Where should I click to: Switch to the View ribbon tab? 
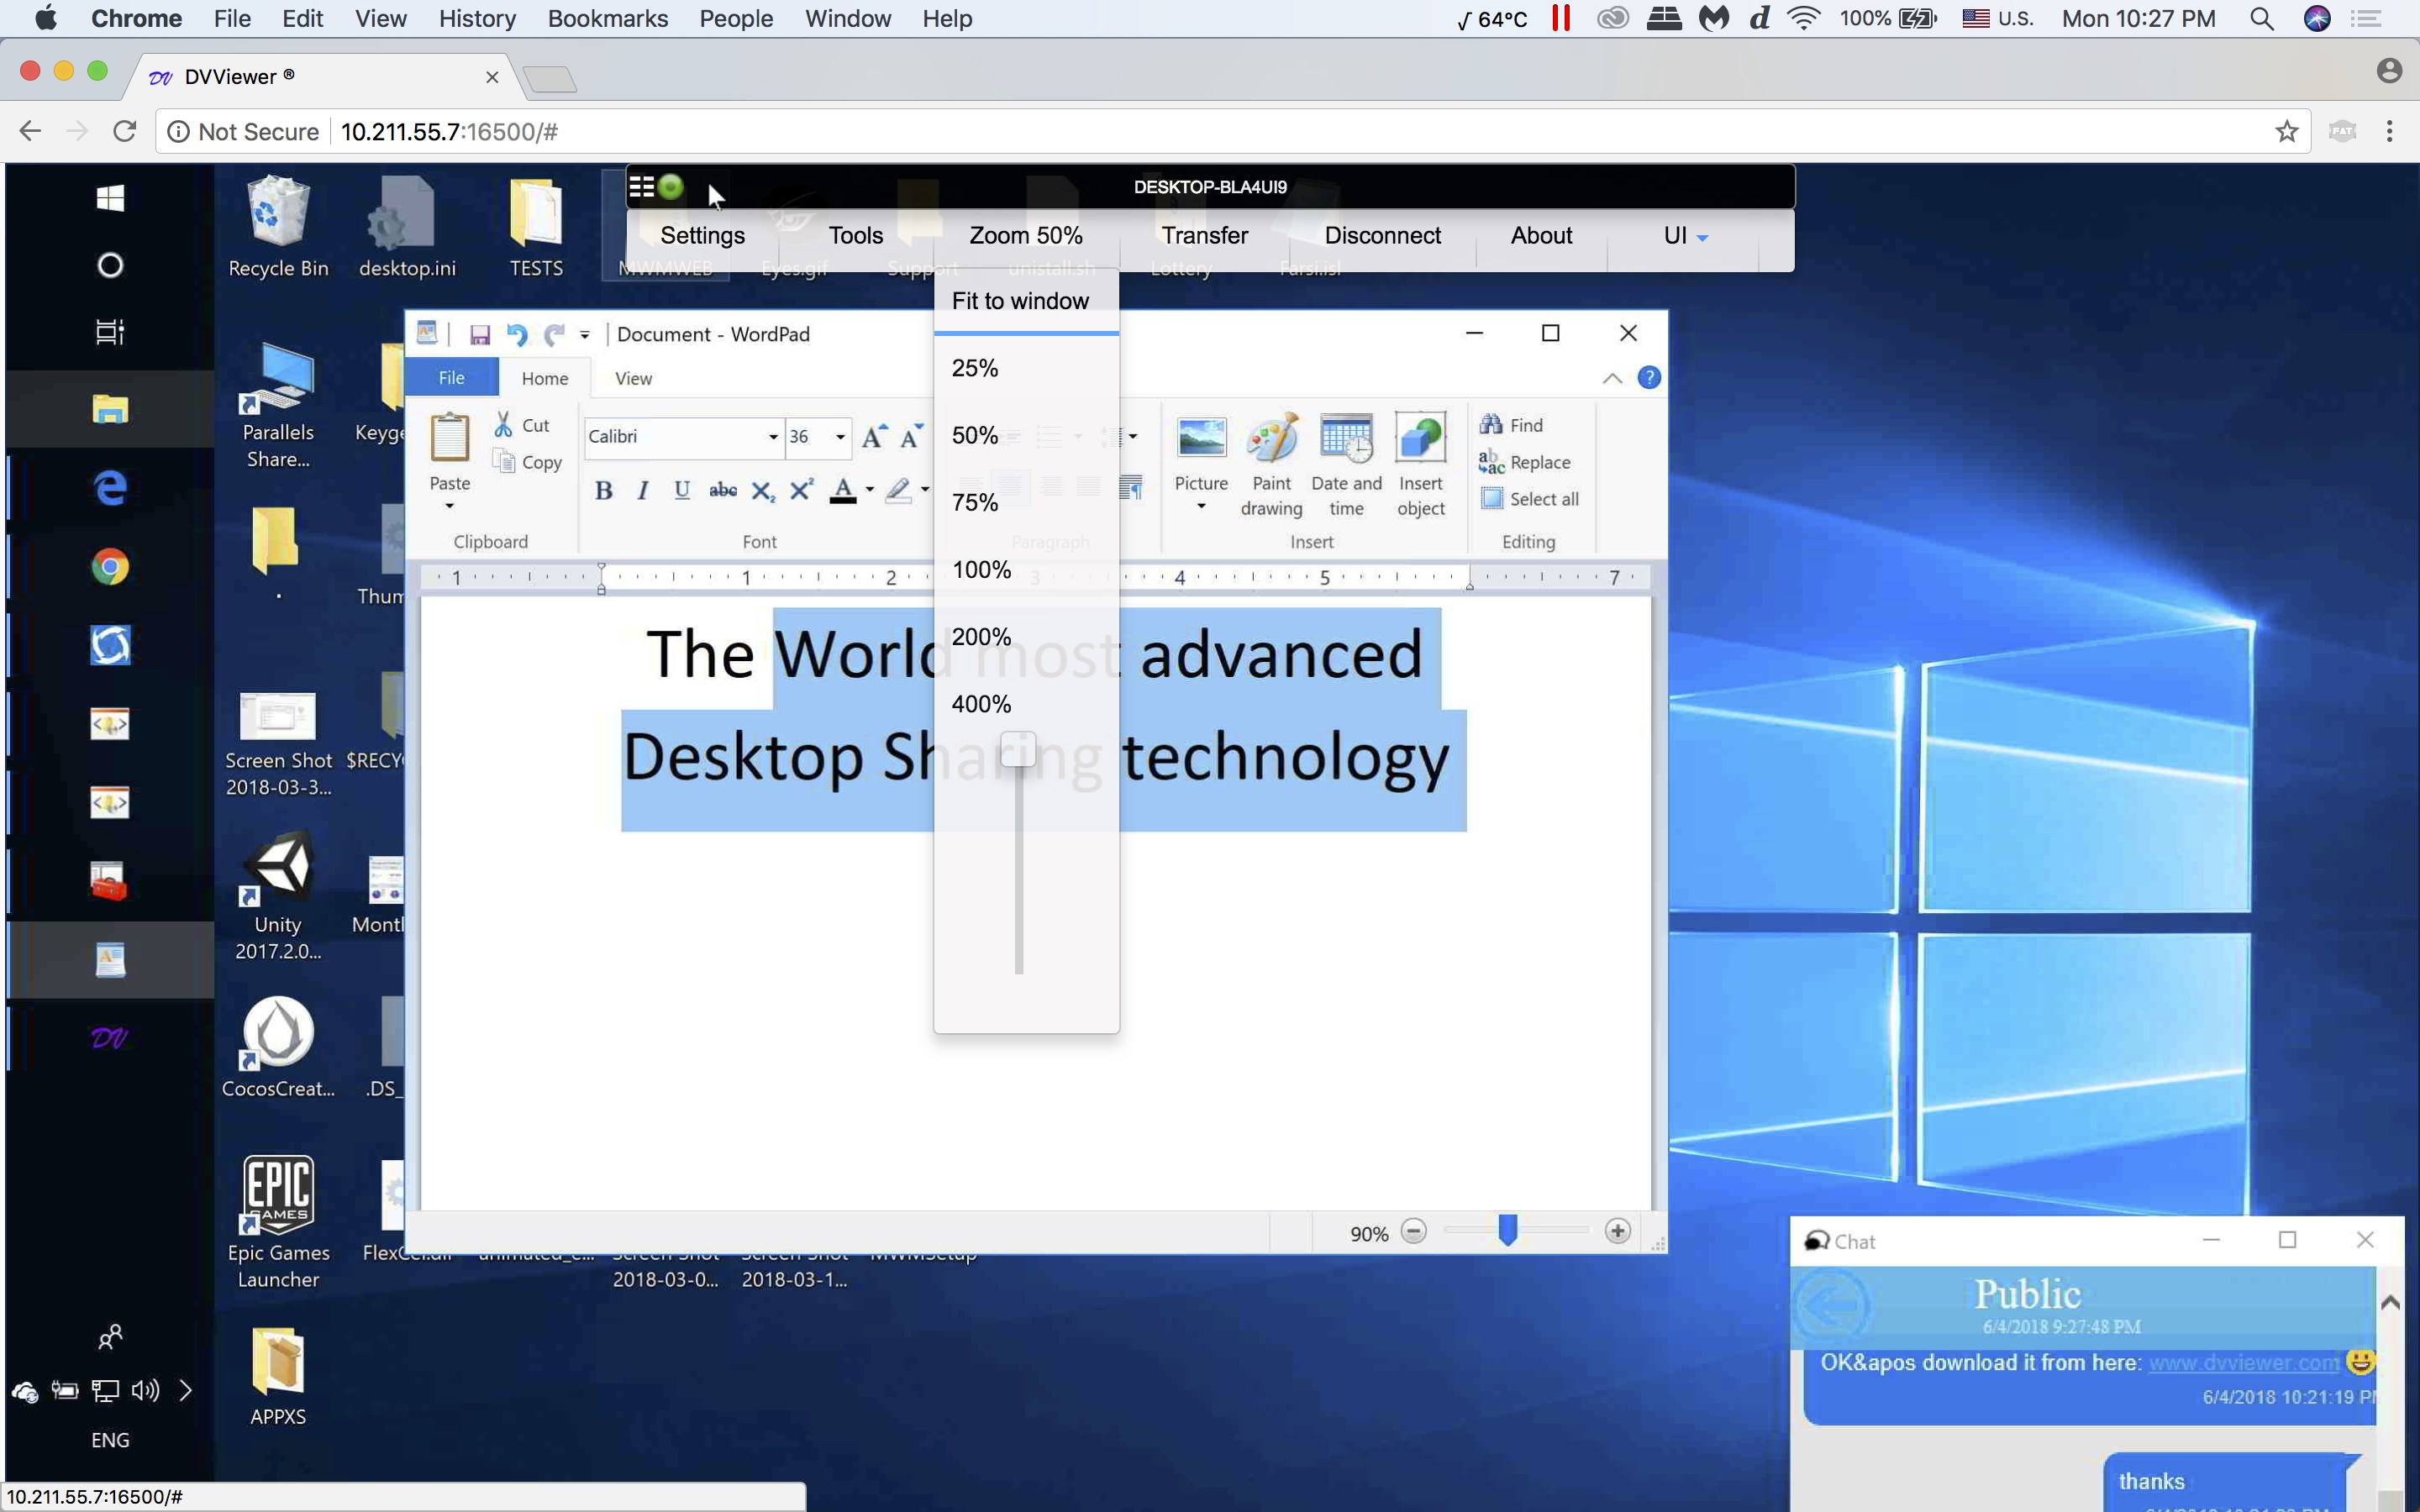click(x=633, y=379)
